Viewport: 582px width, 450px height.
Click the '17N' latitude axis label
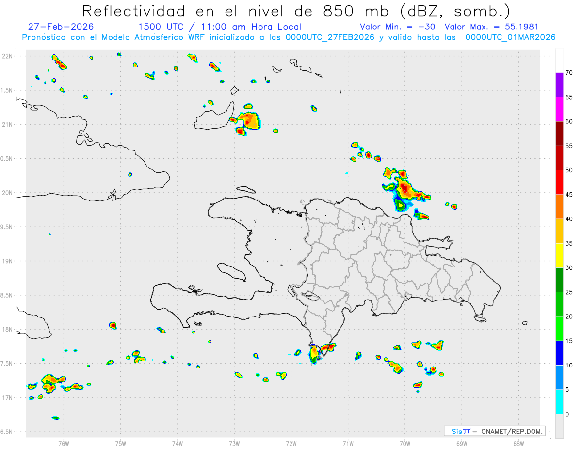coord(8,398)
